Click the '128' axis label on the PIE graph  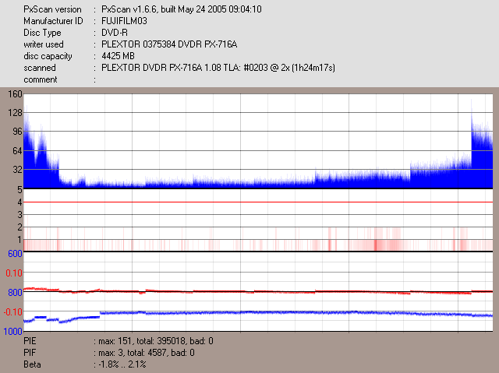[15, 113]
